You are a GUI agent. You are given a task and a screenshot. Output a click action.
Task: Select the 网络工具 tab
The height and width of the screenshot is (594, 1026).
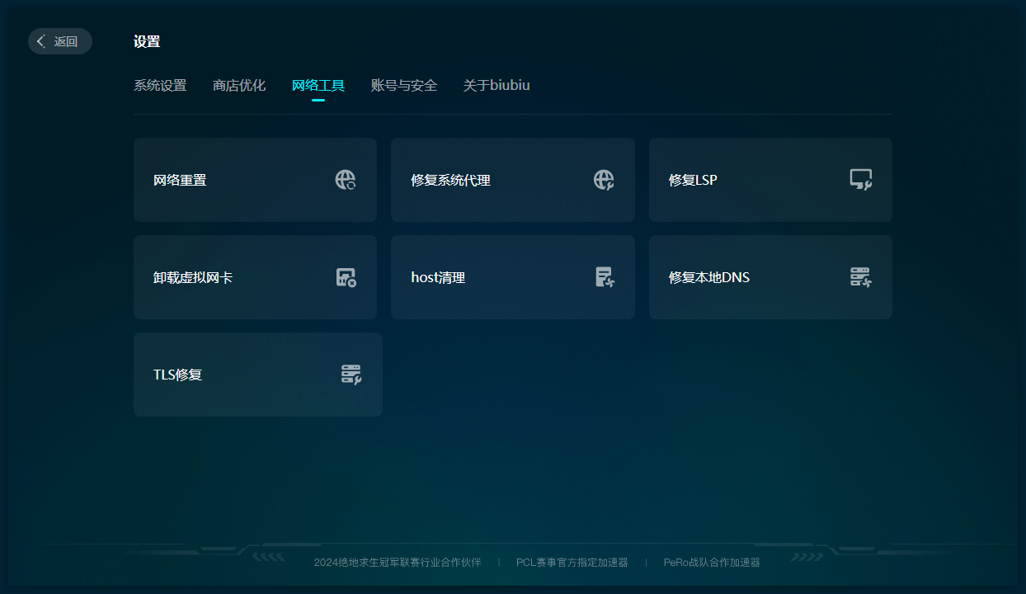click(x=318, y=85)
